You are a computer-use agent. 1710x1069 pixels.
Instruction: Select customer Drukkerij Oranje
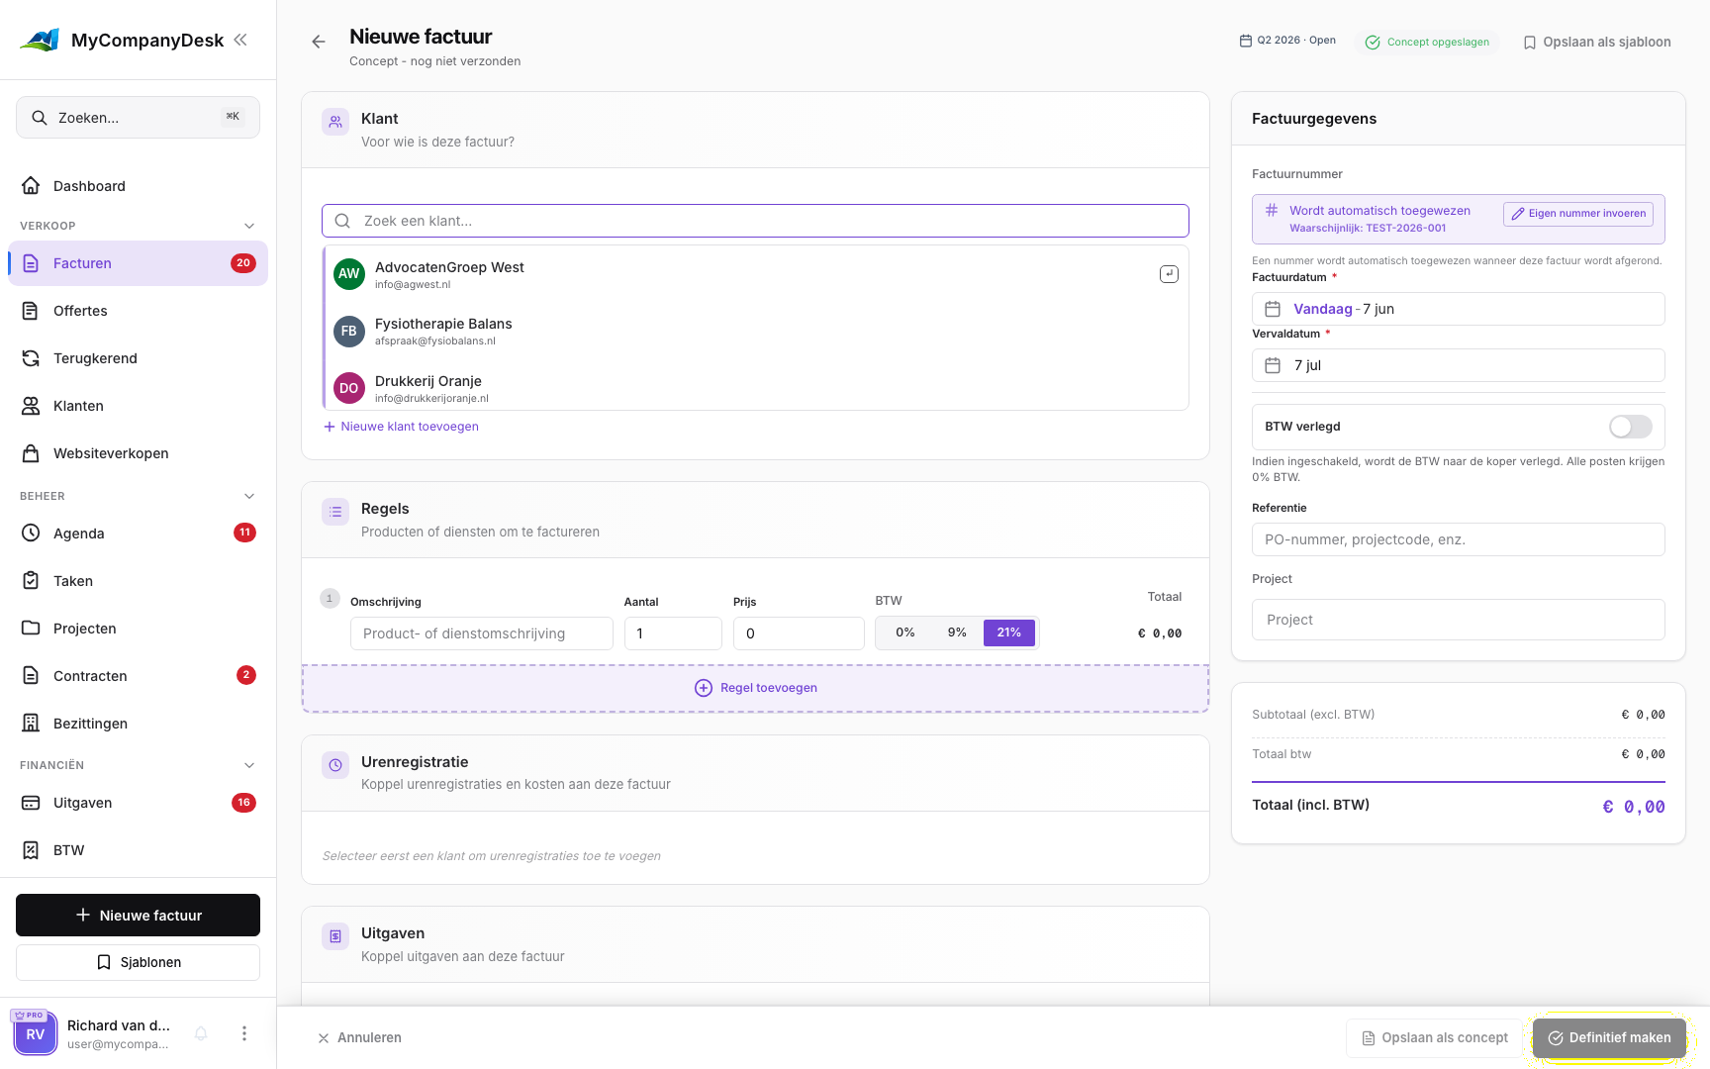click(x=756, y=388)
